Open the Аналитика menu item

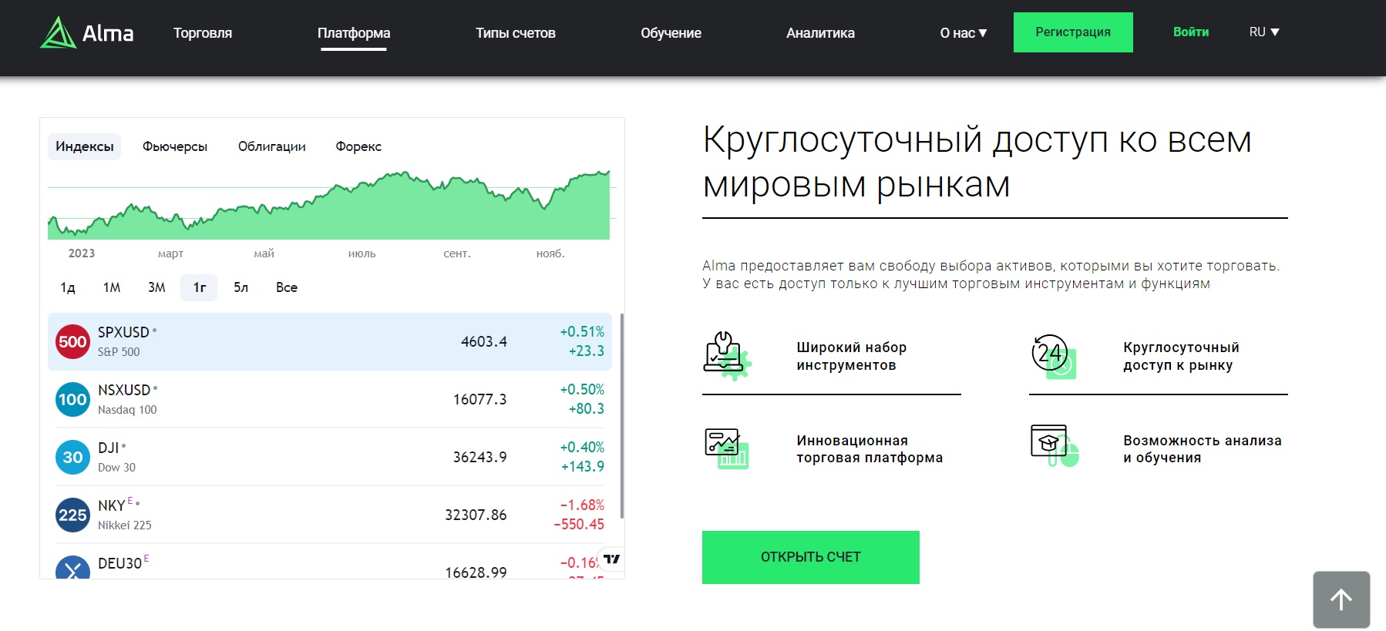820,33
